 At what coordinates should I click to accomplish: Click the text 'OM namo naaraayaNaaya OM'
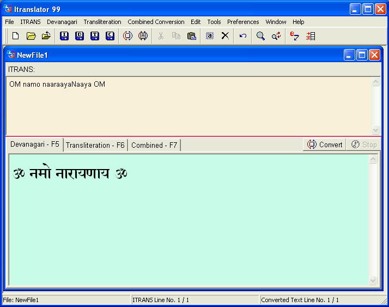pyautogui.click(x=57, y=85)
